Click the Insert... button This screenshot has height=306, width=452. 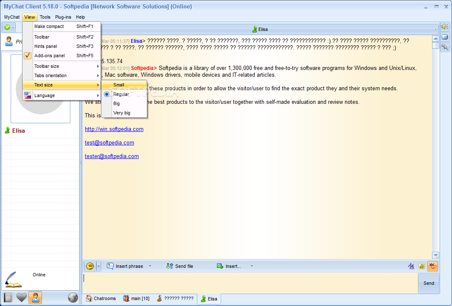229,266
